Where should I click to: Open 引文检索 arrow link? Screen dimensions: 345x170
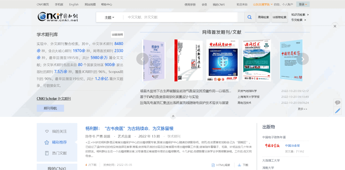299,20
